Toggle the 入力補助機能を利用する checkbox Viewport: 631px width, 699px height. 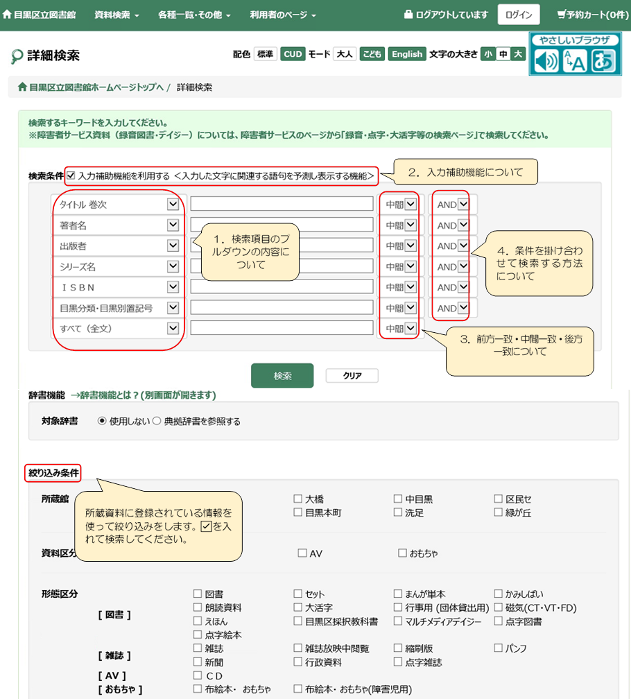point(71,175)
